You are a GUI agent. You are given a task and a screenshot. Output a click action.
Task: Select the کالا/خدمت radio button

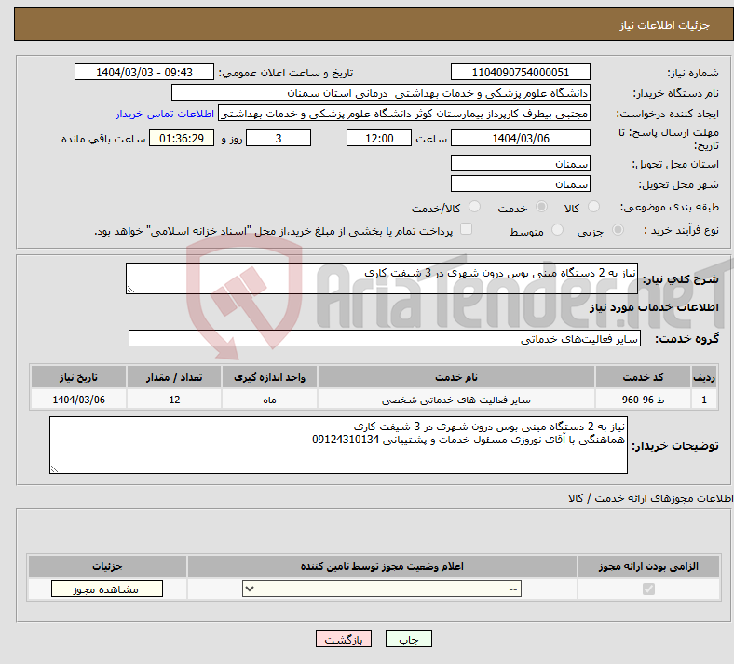pyautogui.click(x=474, y=207)
